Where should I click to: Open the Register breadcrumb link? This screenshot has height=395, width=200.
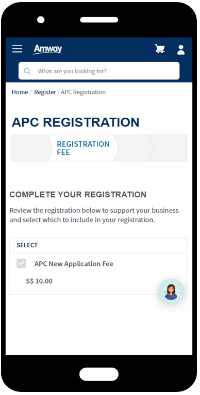(x=45, y=92)
